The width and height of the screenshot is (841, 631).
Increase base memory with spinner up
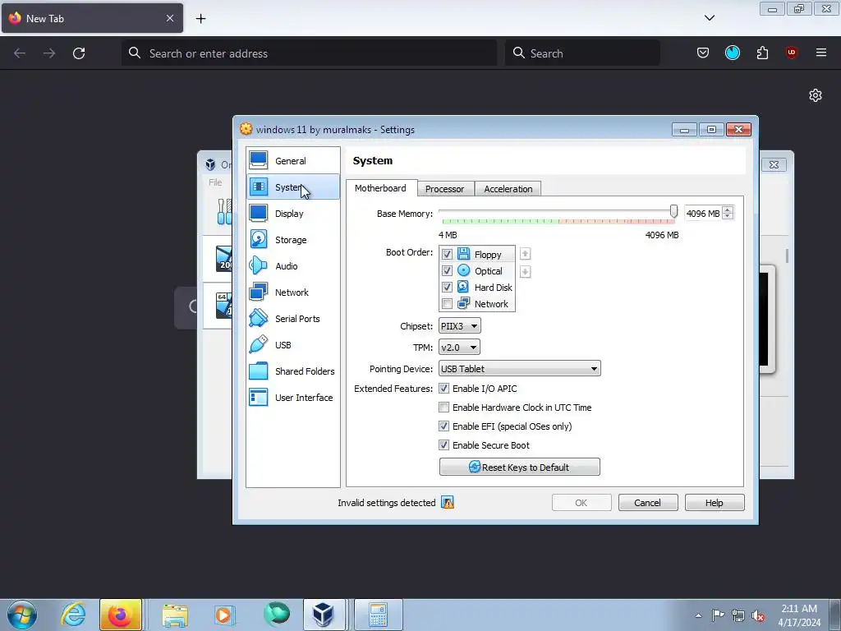click(x=728, y=210)
